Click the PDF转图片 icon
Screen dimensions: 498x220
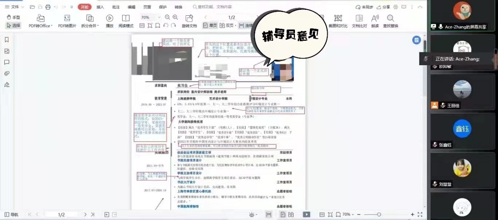tap(67, 18)
